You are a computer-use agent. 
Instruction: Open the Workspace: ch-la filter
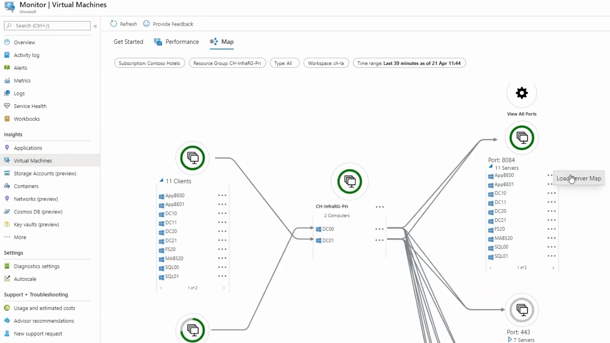(x=326, y=63)
